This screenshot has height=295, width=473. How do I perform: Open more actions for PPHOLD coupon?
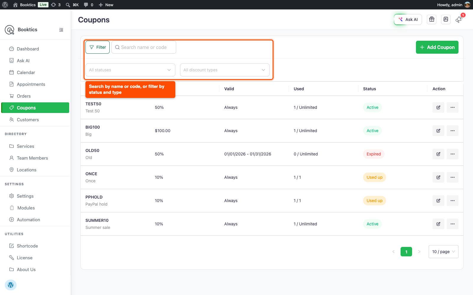(453, 201)
